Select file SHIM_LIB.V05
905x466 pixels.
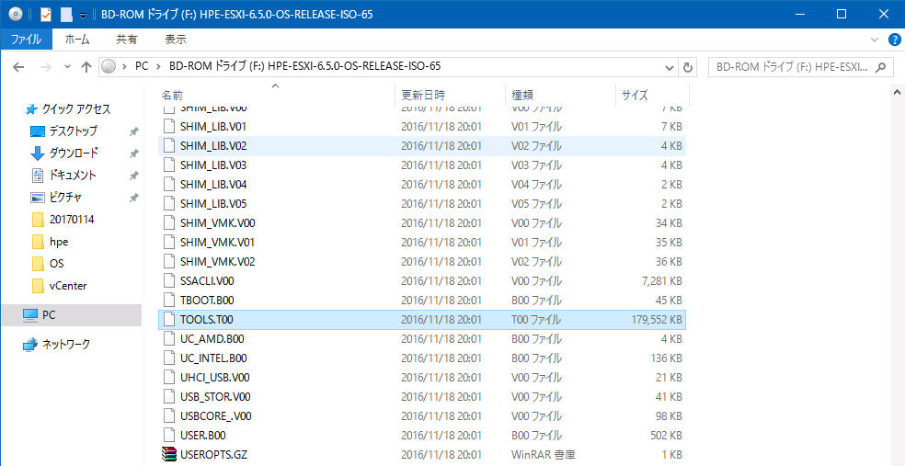coord(422,203)
